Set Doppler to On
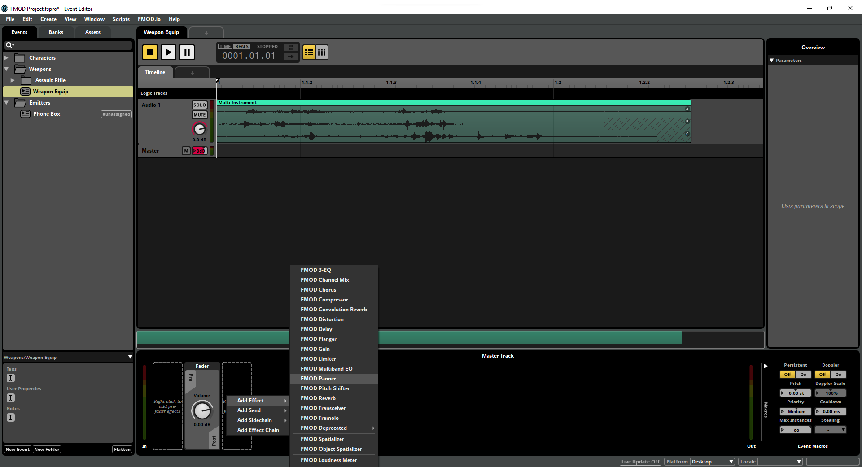862x467 pixels. point(838,375)
